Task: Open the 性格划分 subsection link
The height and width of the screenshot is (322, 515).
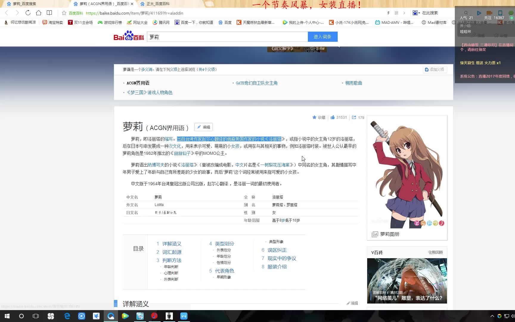Action: (224, 263)
